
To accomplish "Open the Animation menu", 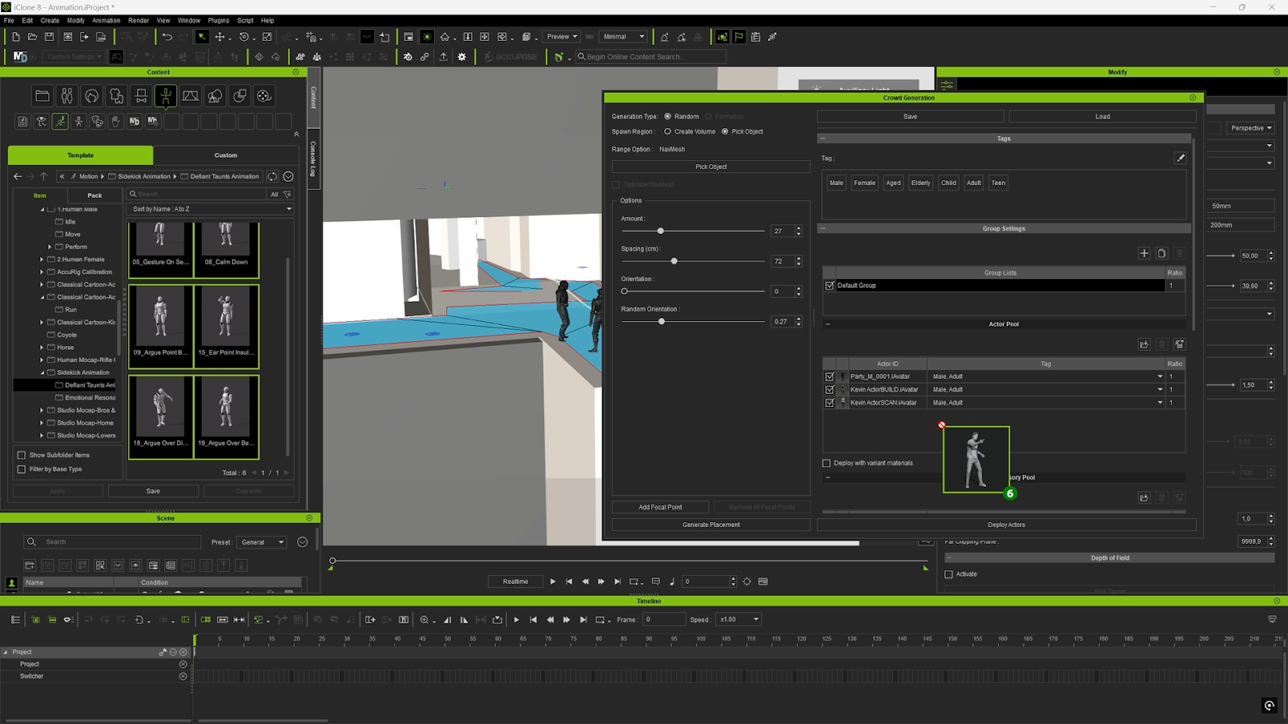I will (x=106, y=21).
